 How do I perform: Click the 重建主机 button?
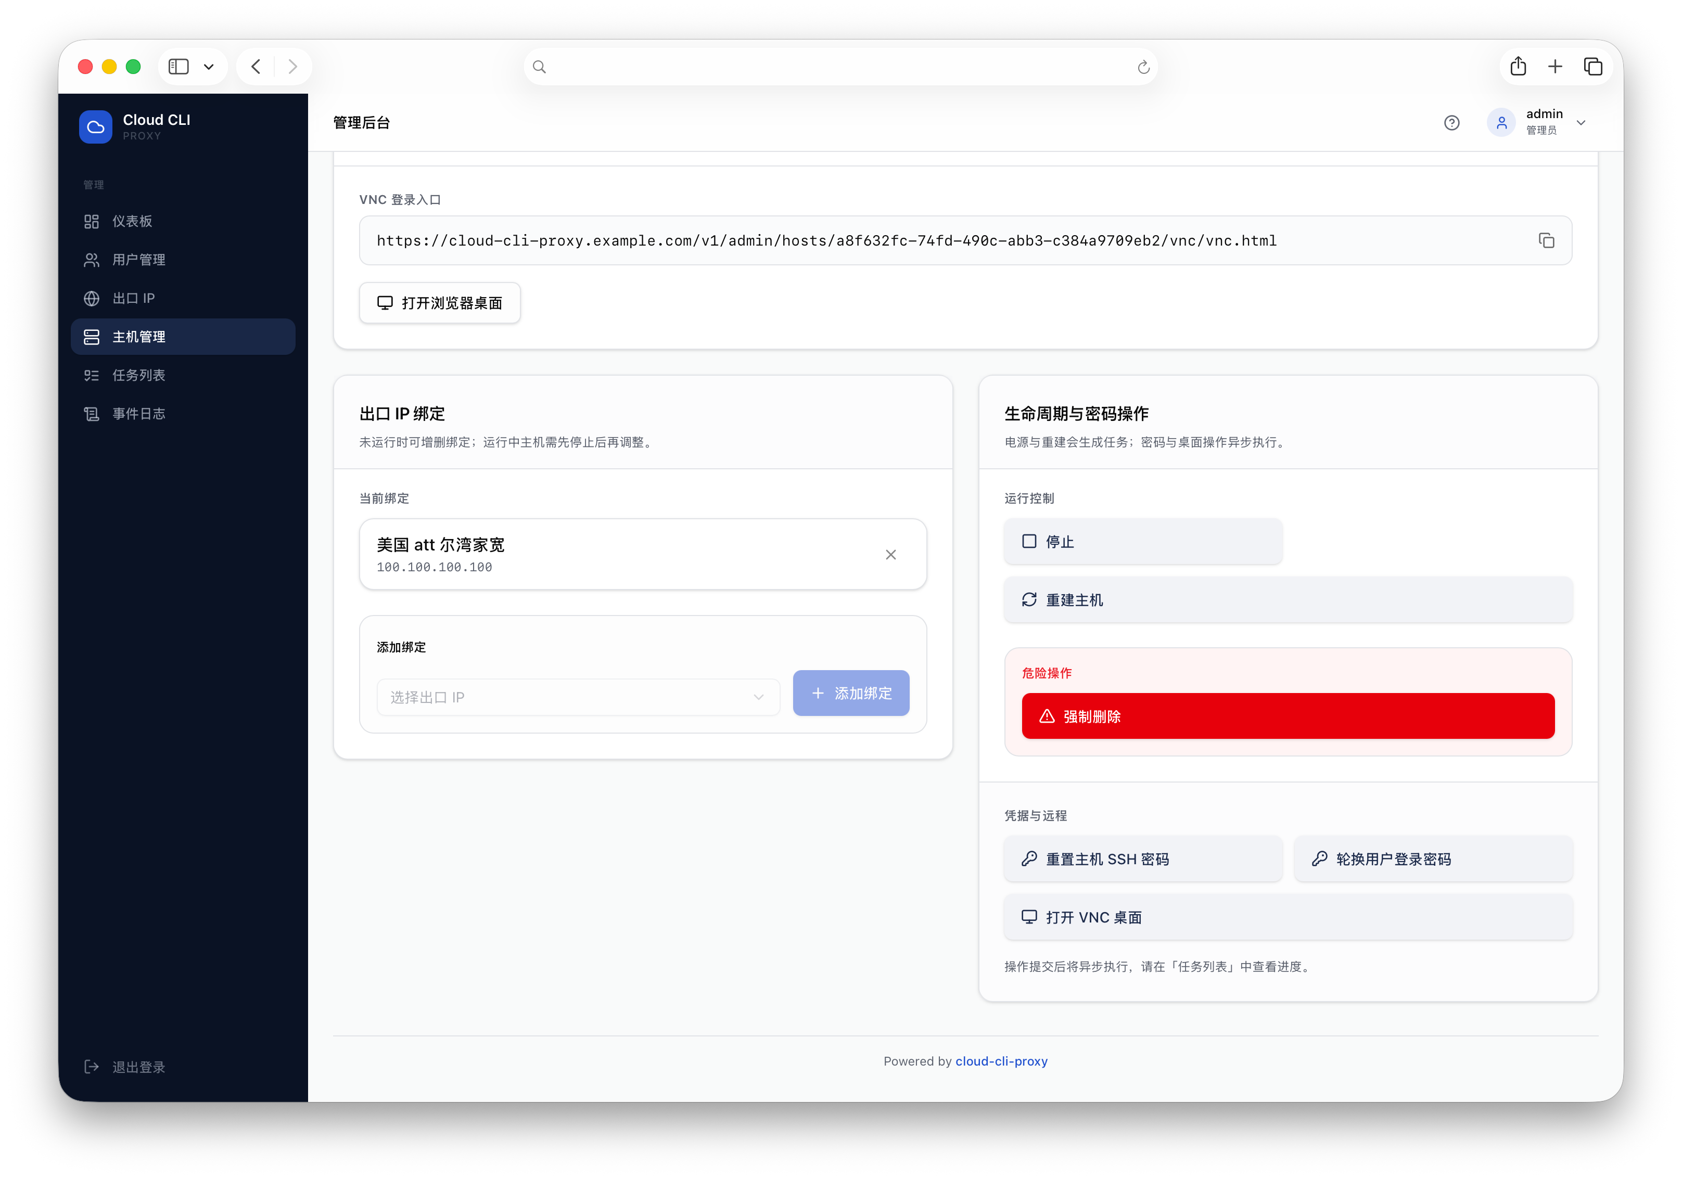click(1287, 600)
